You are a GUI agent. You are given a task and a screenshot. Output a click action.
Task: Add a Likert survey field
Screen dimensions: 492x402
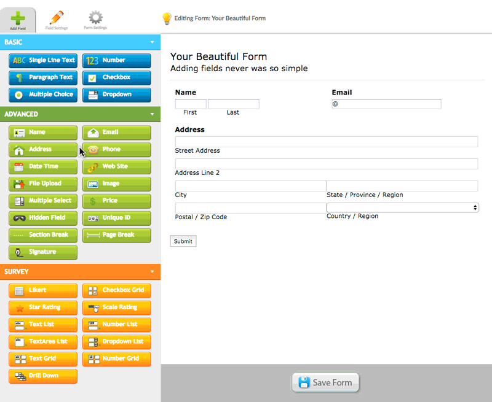click(43, 290)
